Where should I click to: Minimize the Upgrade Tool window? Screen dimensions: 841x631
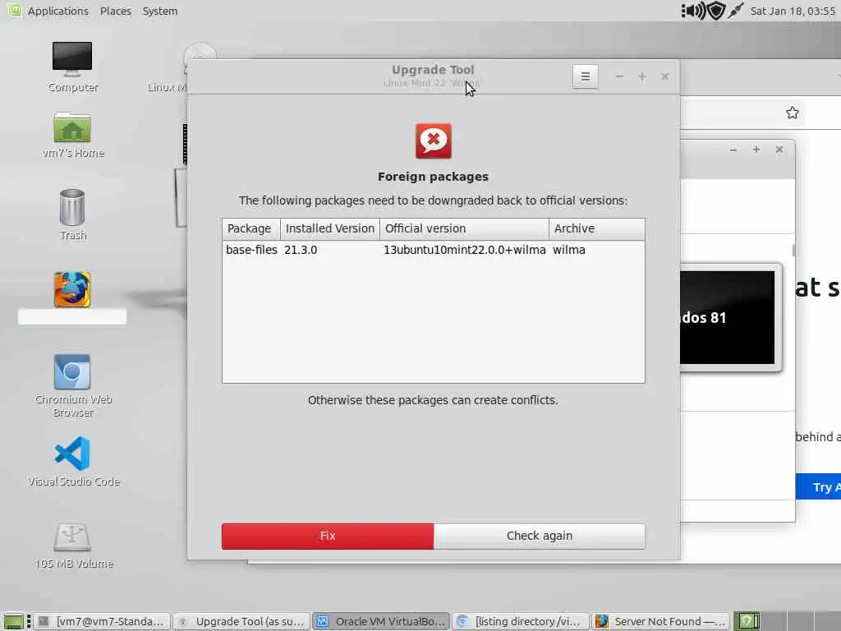coord(619,76)
